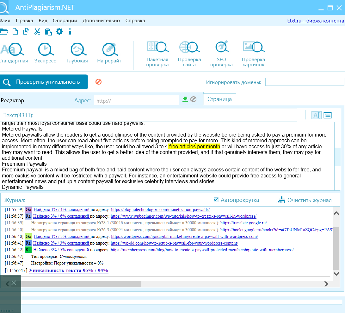Click the 'Freemium Paywalls' heading in editor

pos(24,164)
